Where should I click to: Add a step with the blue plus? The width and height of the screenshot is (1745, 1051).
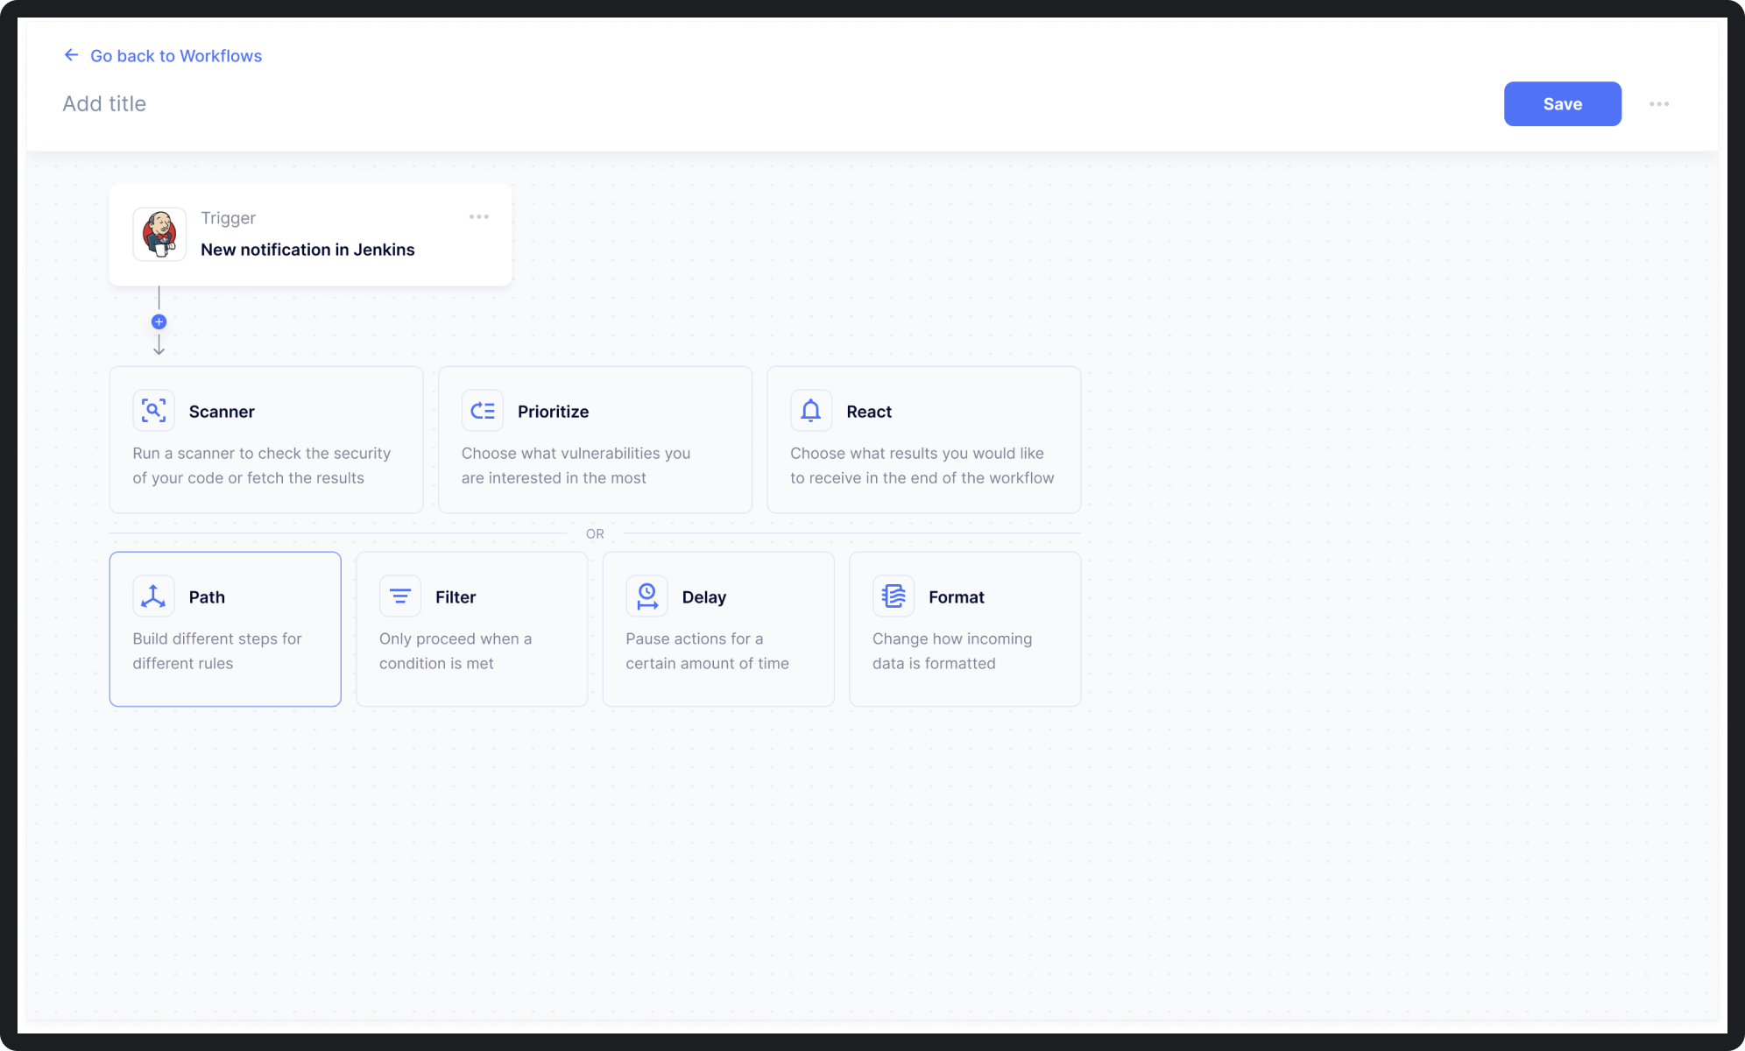(x=159, y=321)
